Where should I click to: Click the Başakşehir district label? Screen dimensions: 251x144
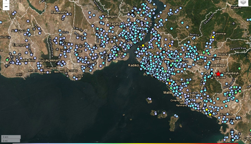coord(59,12)
